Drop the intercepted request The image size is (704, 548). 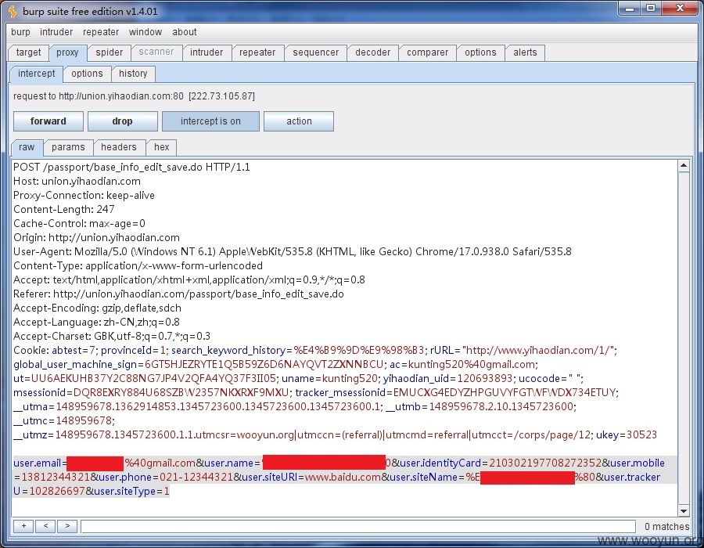[122, 121]
